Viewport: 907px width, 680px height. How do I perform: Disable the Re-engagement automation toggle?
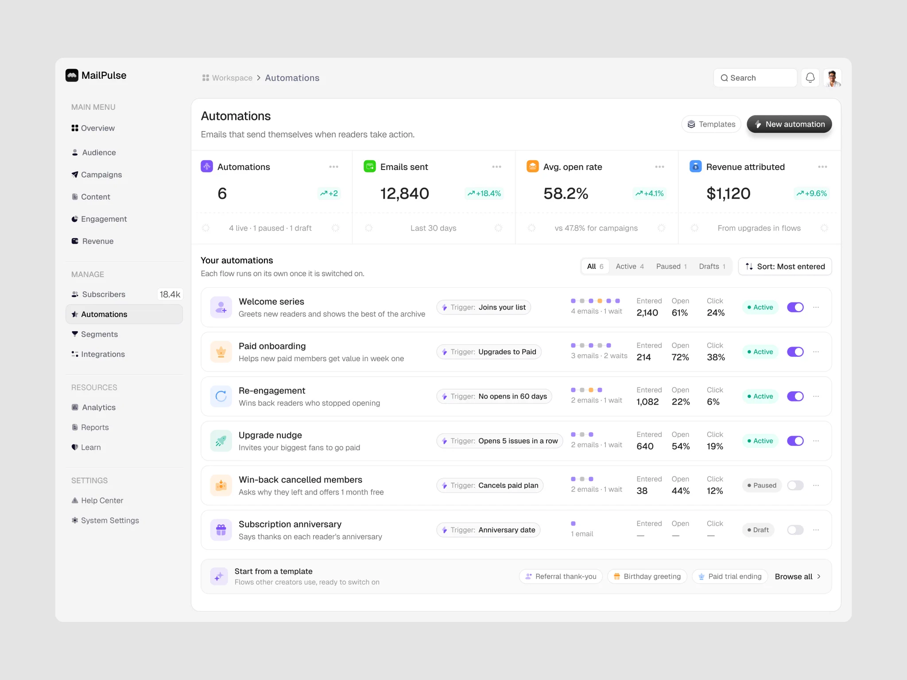(795, 396)
